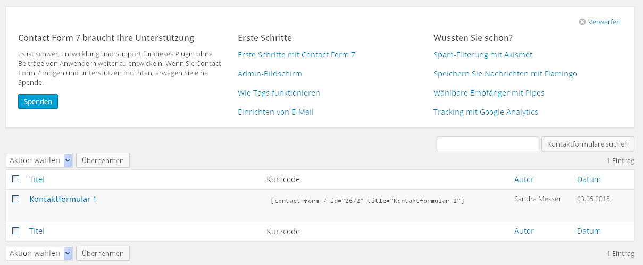Sort by the Datum column header

[589, 179]
